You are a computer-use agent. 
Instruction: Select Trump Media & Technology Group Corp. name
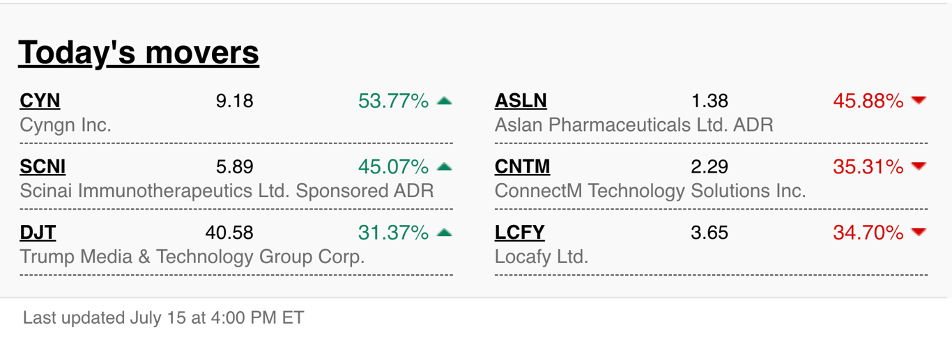(192, 257)
